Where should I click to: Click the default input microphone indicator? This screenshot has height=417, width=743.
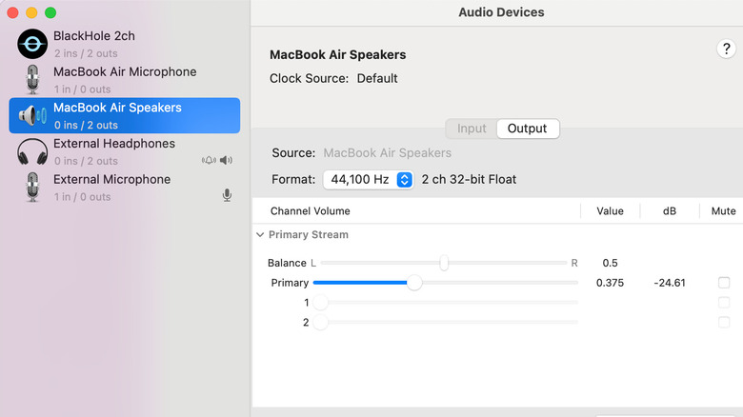[227, 196]
